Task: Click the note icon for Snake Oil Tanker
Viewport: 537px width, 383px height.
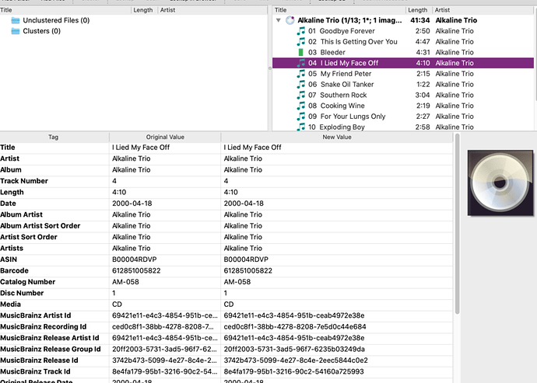Action: tap(300, 84)
